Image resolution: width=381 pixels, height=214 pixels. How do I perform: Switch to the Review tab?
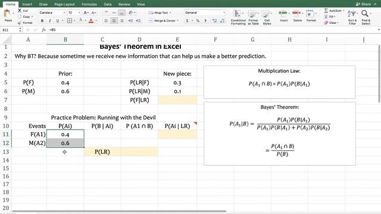tap(124, 4)
